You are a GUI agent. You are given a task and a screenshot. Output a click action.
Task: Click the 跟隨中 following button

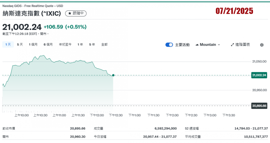point(76,13)
